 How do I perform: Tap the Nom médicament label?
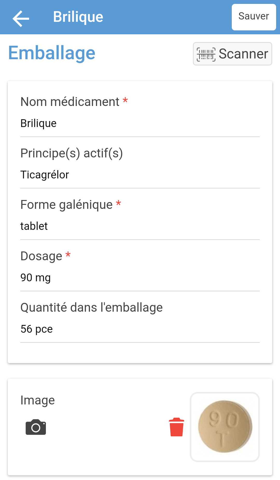click(x=70, y=102)
